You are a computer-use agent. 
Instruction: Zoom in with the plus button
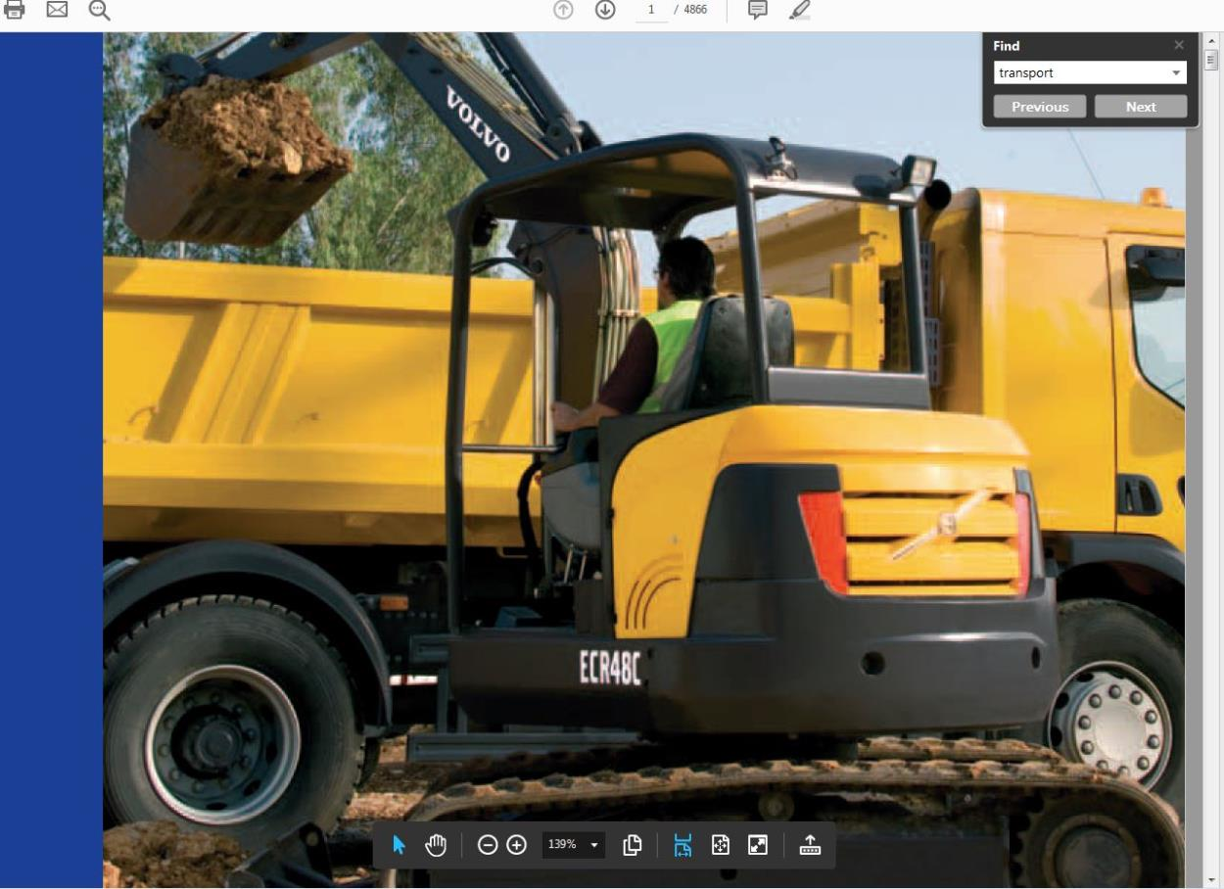tap(517, 845)
